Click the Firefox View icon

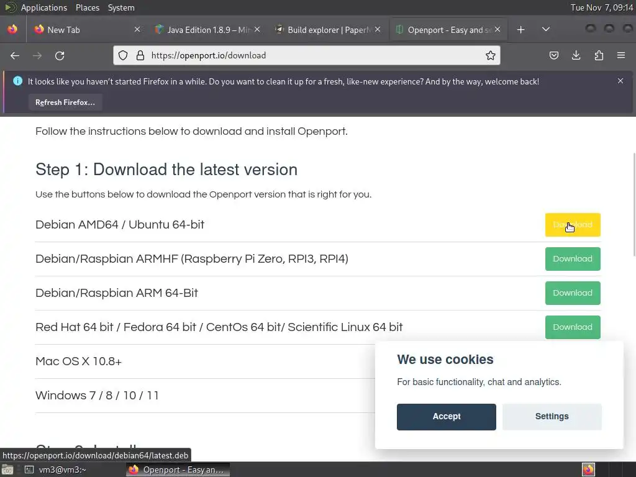pos(12,30)
